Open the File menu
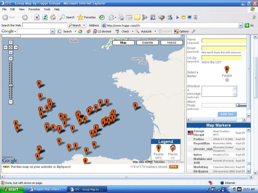Image resolution: width=258 pixels, height=193 pixels. coord(5,9)
